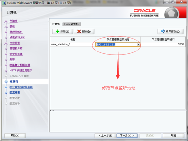The height and width of the screenshot is (141, 188).
Task: Open the 管理服务器 step link
Action: pos(16,48)
